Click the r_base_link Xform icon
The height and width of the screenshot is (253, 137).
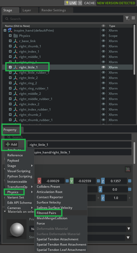tap(15, 41)
